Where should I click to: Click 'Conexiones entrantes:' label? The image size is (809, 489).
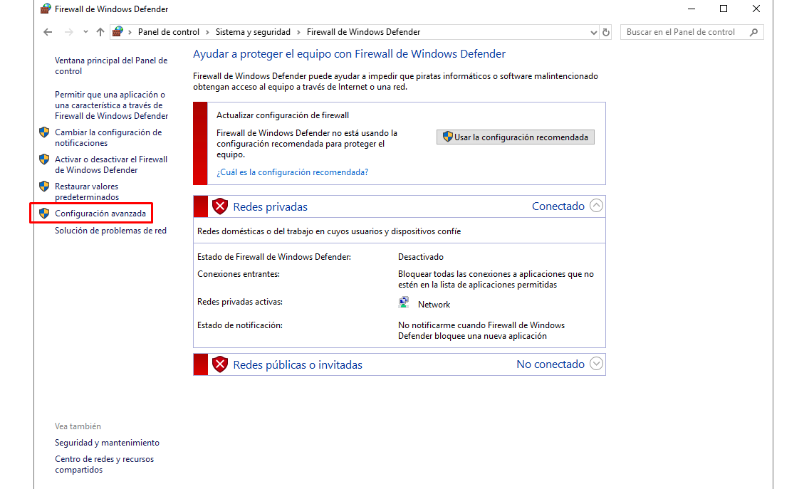239,274
